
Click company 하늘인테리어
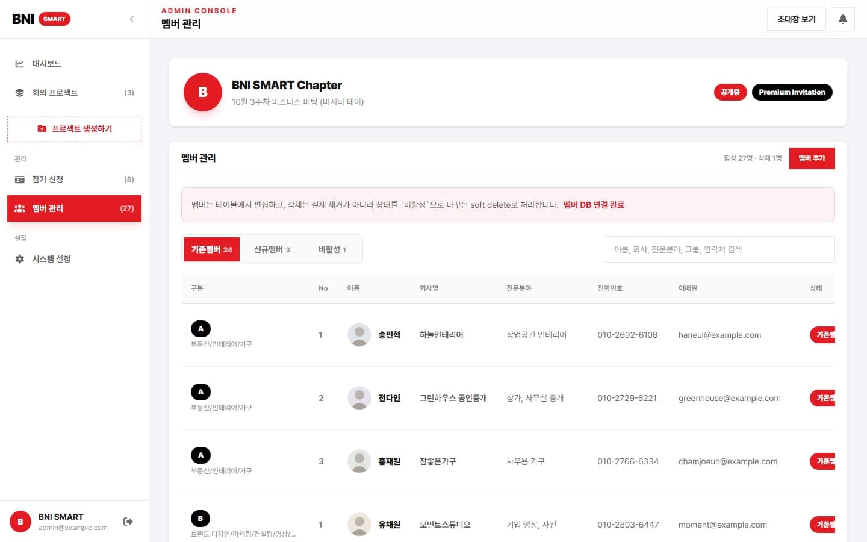coord(441,335)
